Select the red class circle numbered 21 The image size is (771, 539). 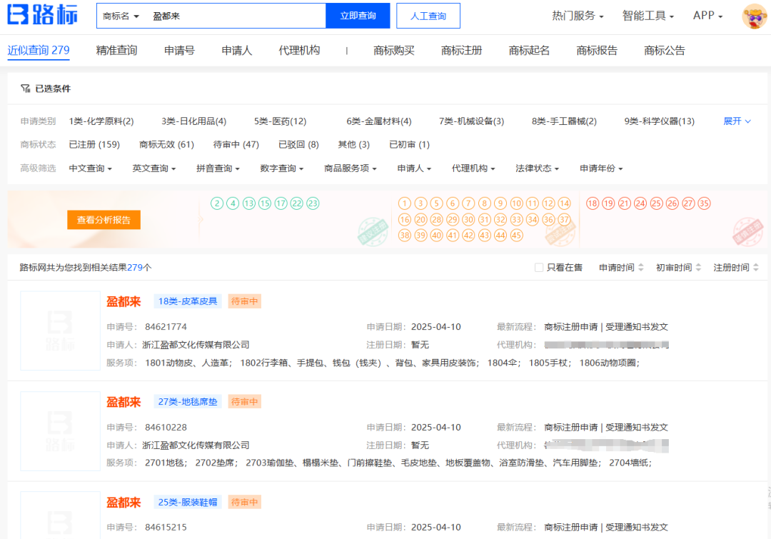(625, 203)
